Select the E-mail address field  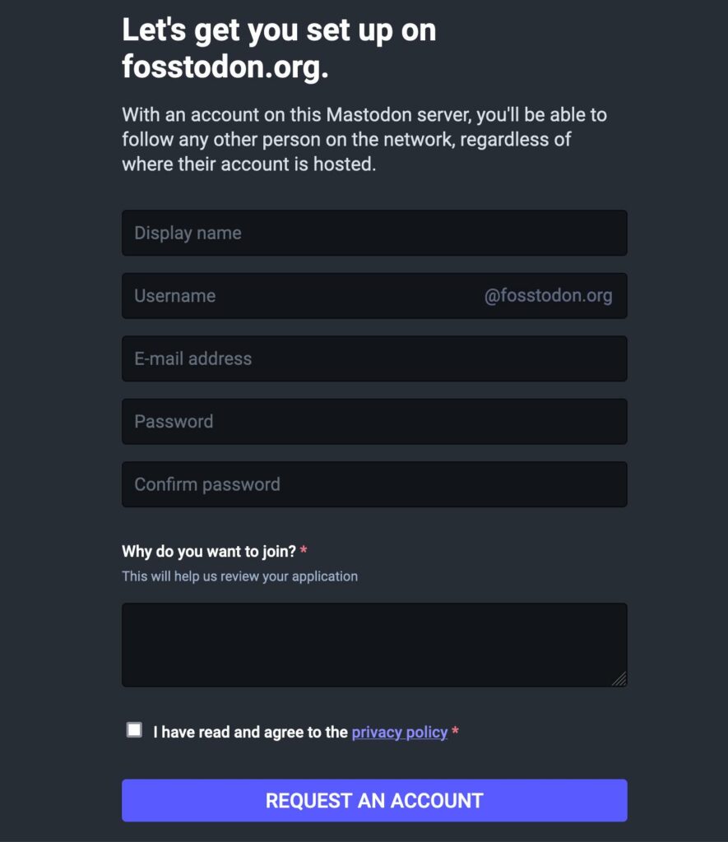(374, 359)
